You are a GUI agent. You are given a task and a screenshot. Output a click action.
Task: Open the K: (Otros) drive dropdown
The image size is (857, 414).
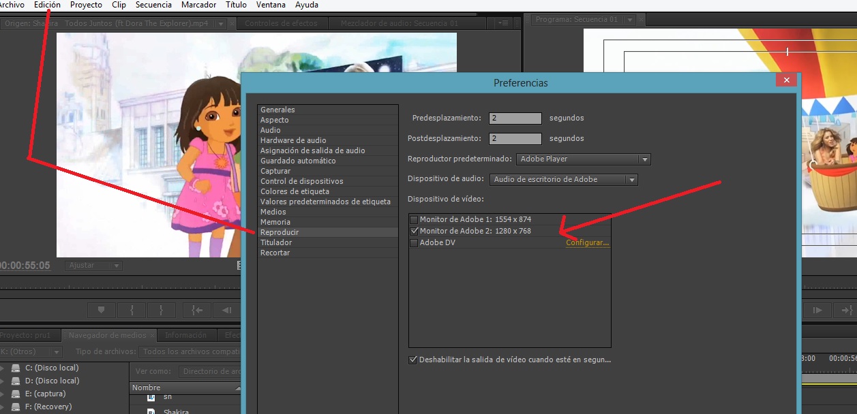[31, 352]
